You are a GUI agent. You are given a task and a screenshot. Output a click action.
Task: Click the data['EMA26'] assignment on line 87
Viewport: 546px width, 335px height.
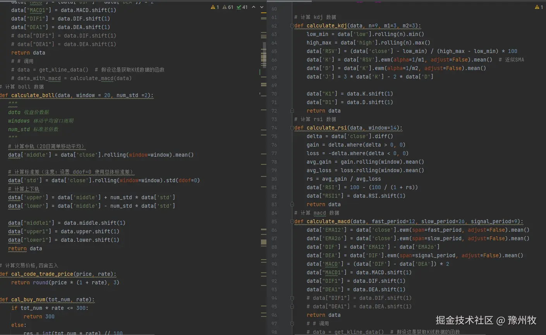[x=418, y=239]
